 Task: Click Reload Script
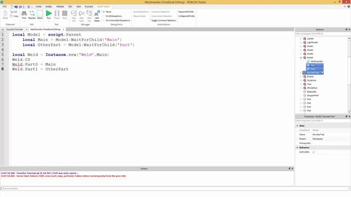tap(139, 16)
